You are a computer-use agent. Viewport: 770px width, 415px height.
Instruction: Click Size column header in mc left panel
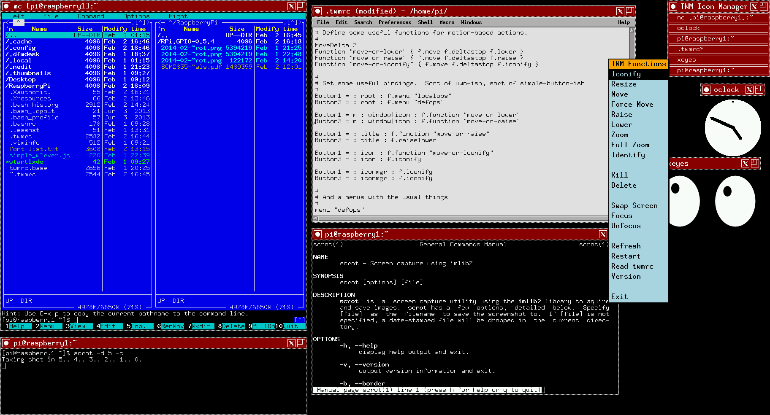[85, 29]
